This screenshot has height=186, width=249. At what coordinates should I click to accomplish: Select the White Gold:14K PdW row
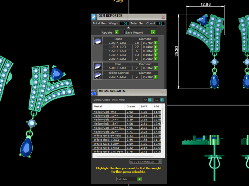pos(127,152)
